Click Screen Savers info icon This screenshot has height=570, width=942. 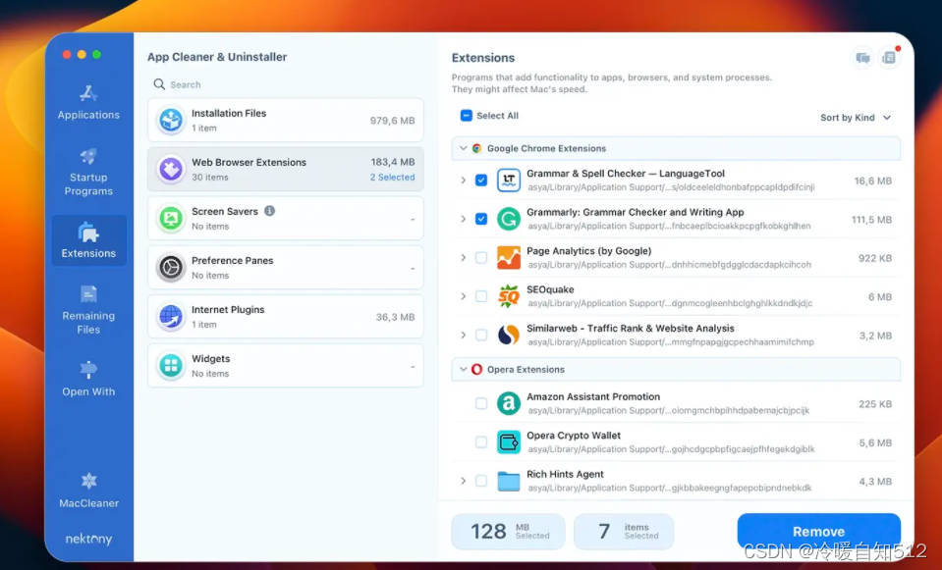270,211
